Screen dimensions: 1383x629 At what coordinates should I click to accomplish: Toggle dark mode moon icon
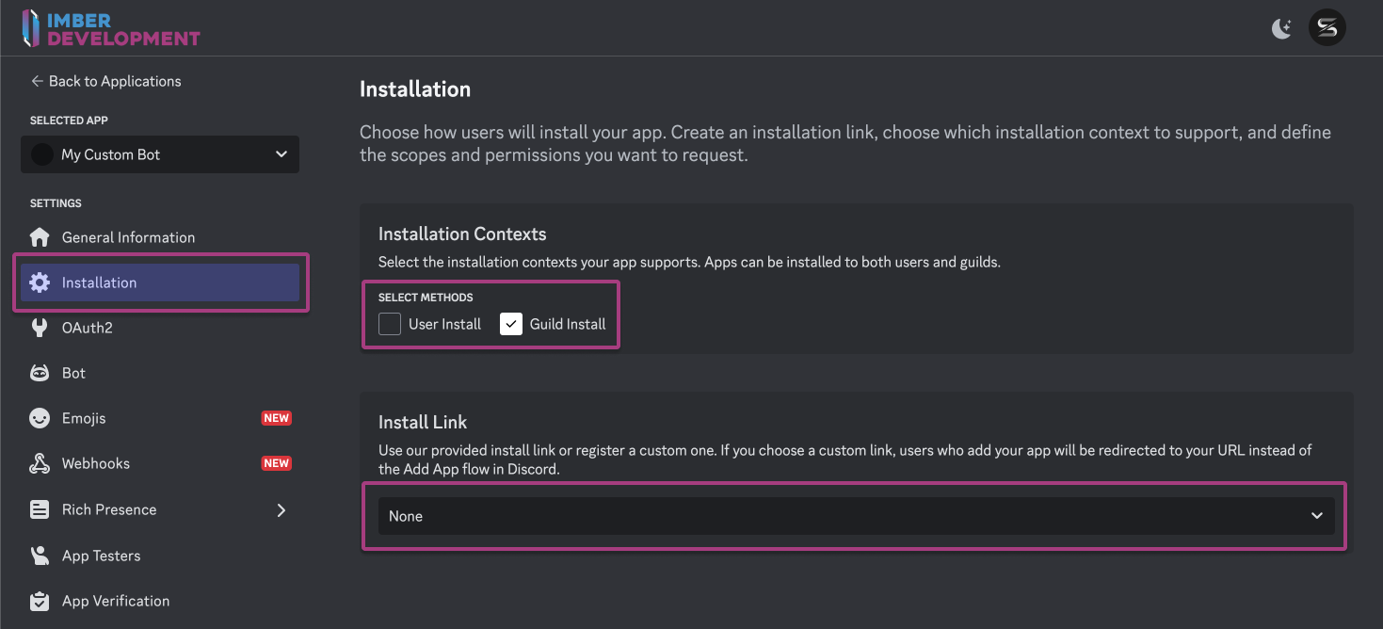coord(1281,28)
